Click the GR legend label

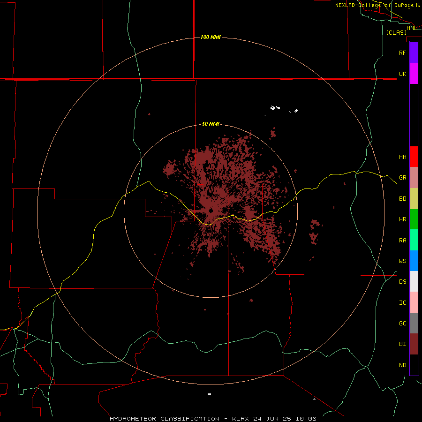click(402, 178)
